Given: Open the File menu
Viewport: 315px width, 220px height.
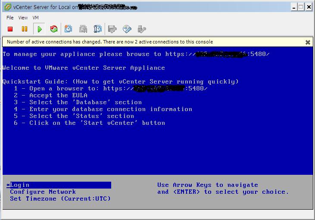Looking at the screenshot, I should point(10,18).
